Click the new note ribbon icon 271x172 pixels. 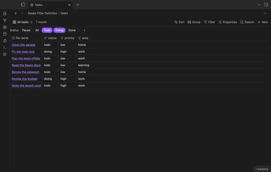(5, 14)
